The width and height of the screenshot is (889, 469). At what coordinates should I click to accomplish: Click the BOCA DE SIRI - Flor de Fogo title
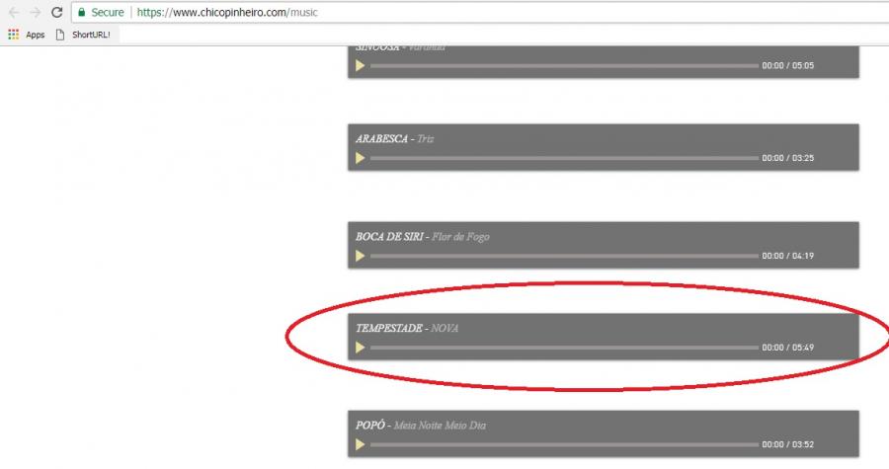[423, 237]
